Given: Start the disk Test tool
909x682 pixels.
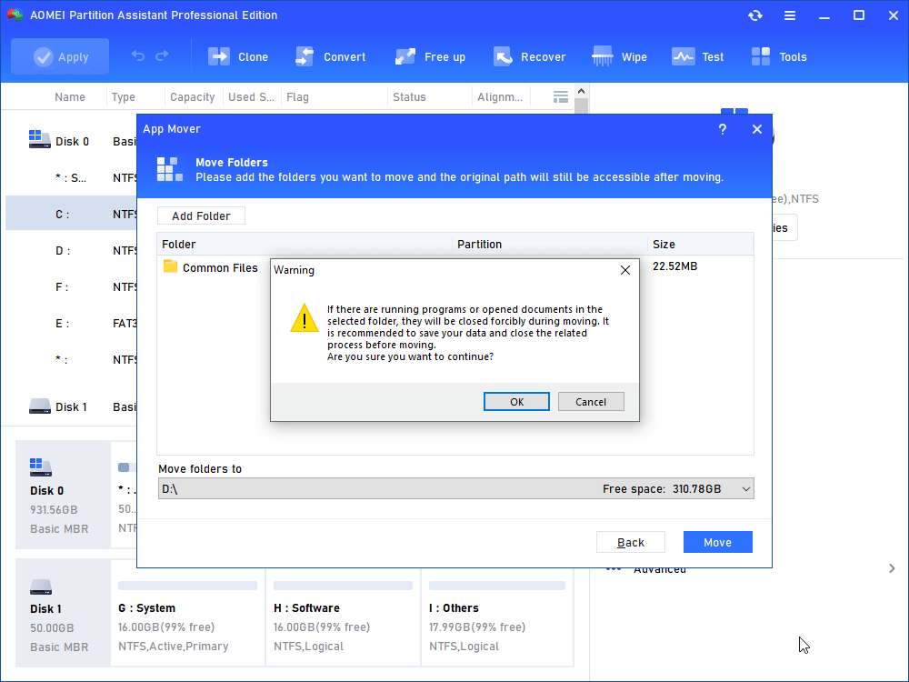Looking at the screenshot, I should pos(684,56).
